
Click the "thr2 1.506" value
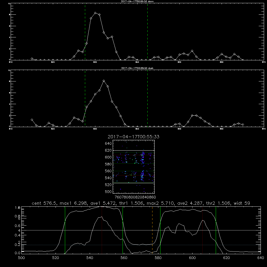218,203
